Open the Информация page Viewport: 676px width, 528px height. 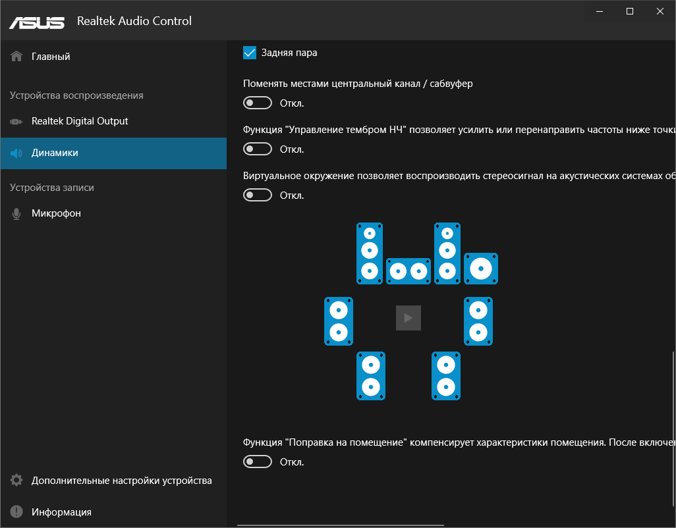click(61, 512)
